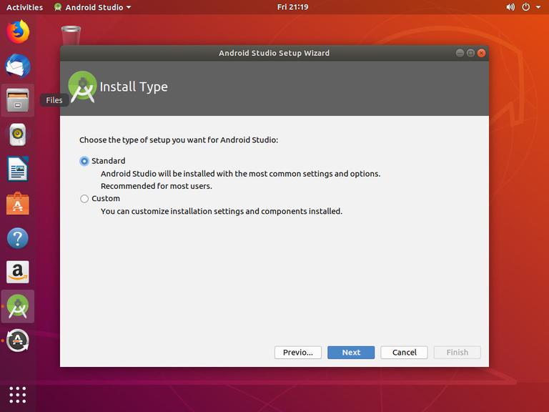Open the Help icon in dock
This screenshot has width=549, height=412.
tap(18, 238)
